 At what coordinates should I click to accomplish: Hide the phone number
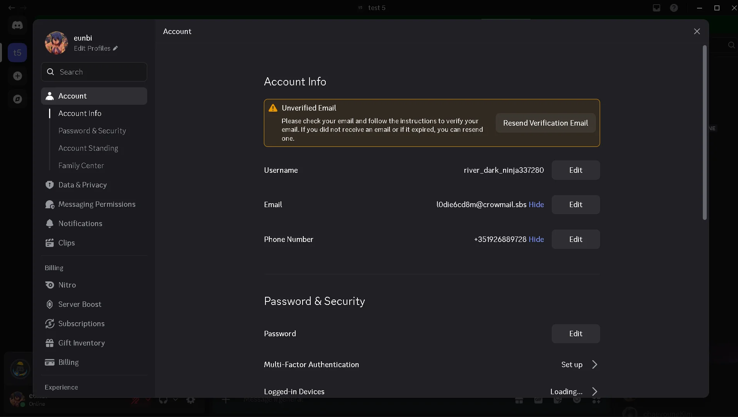(536, 239)
